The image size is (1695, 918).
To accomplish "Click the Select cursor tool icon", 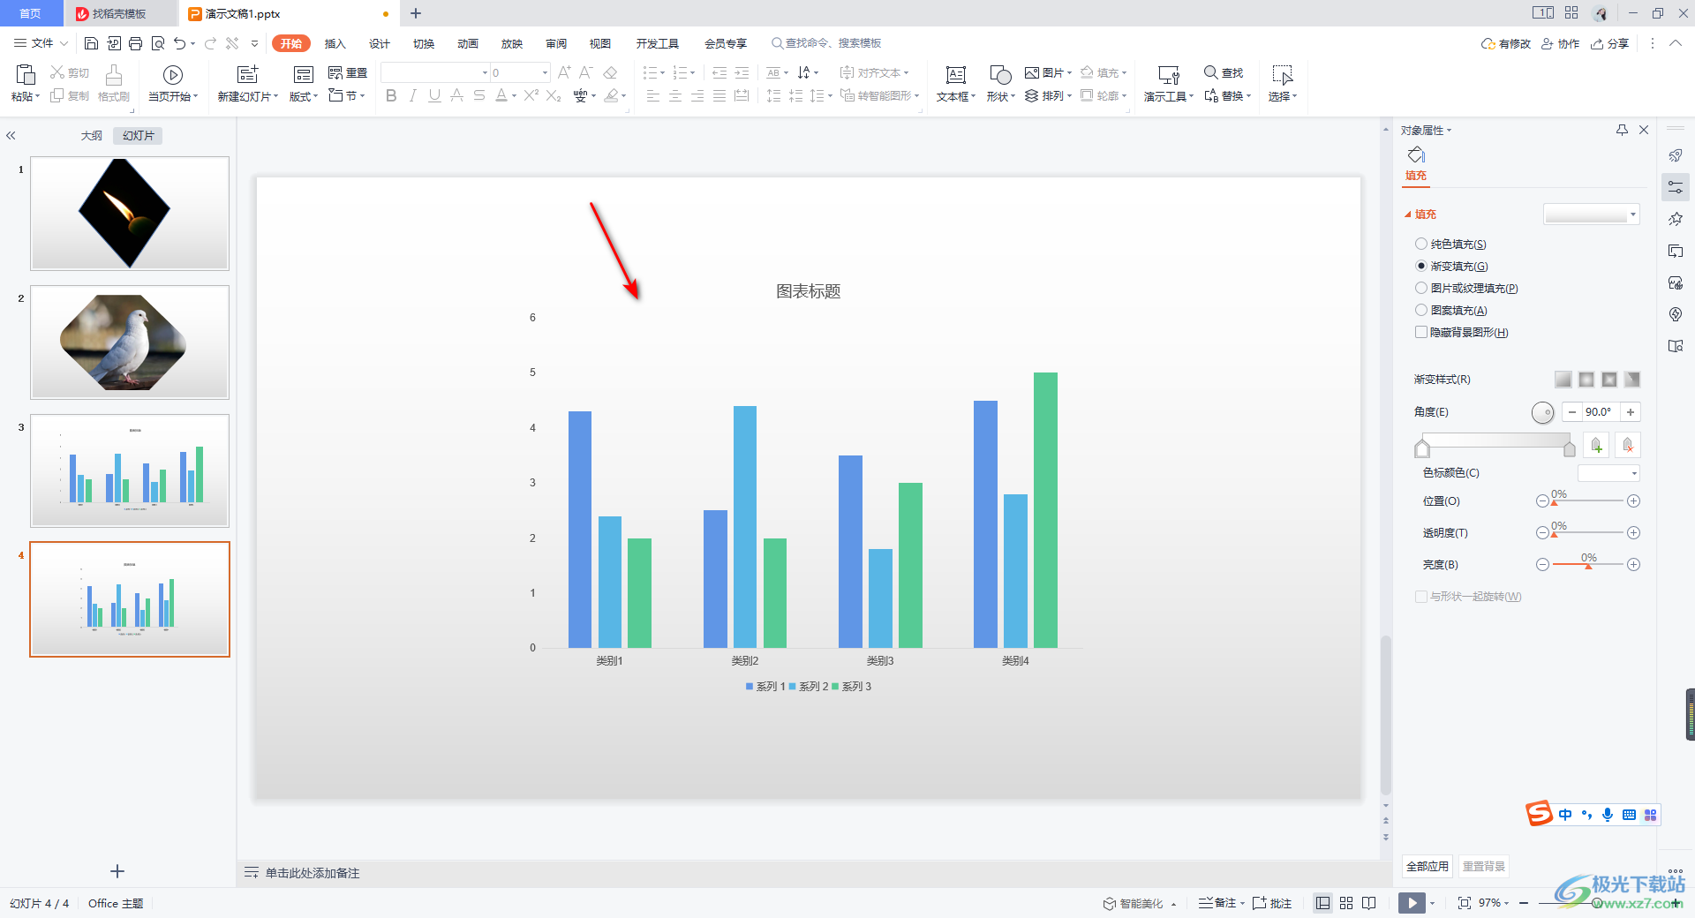I will (x=1282, y=75).
